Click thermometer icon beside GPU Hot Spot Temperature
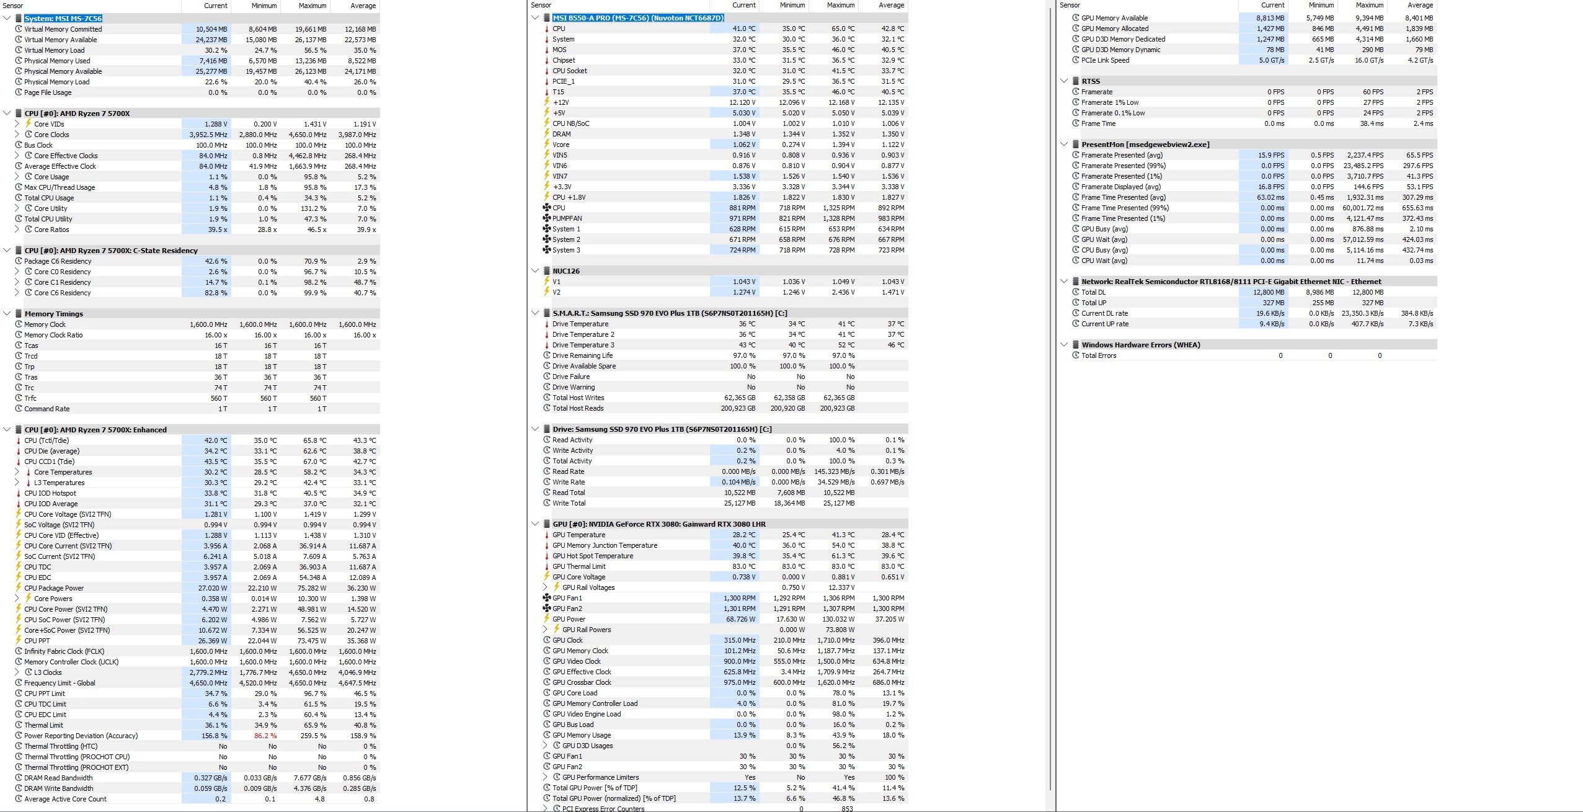Screen dimensions: 1583x812 point(547,556)
